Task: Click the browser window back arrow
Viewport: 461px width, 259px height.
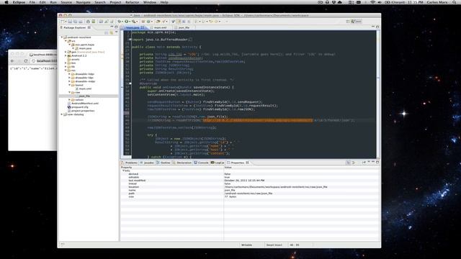Action: point(12,60)
